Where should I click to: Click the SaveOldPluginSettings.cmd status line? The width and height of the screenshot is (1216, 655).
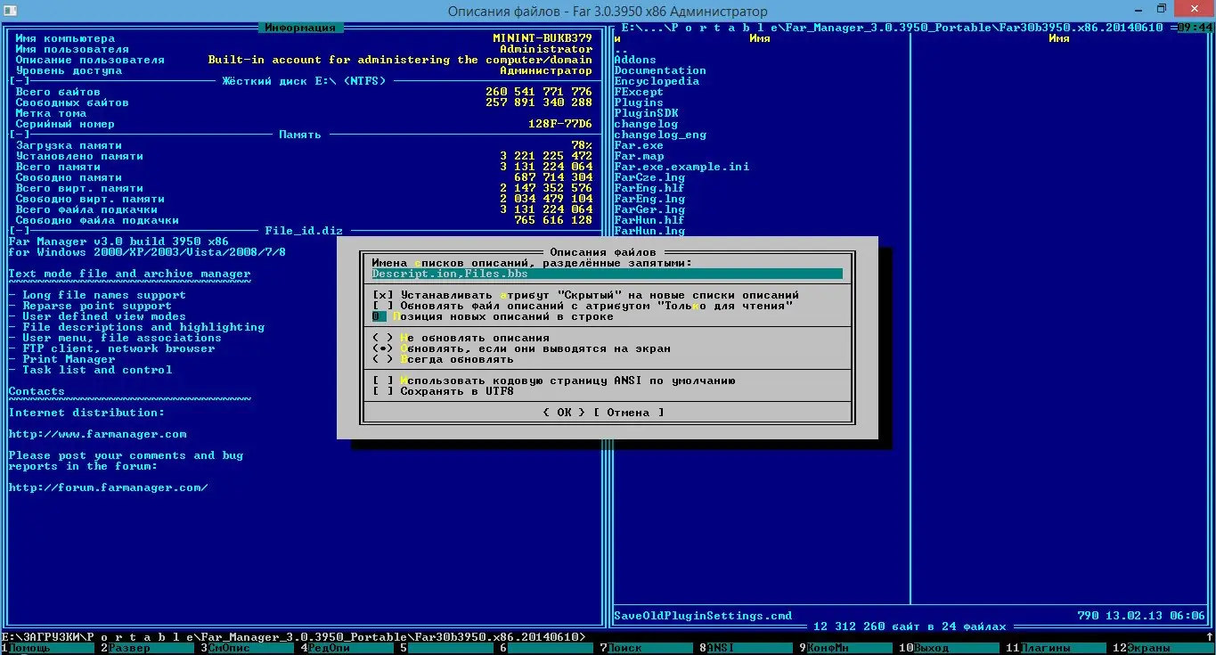[x=703, y=616]
